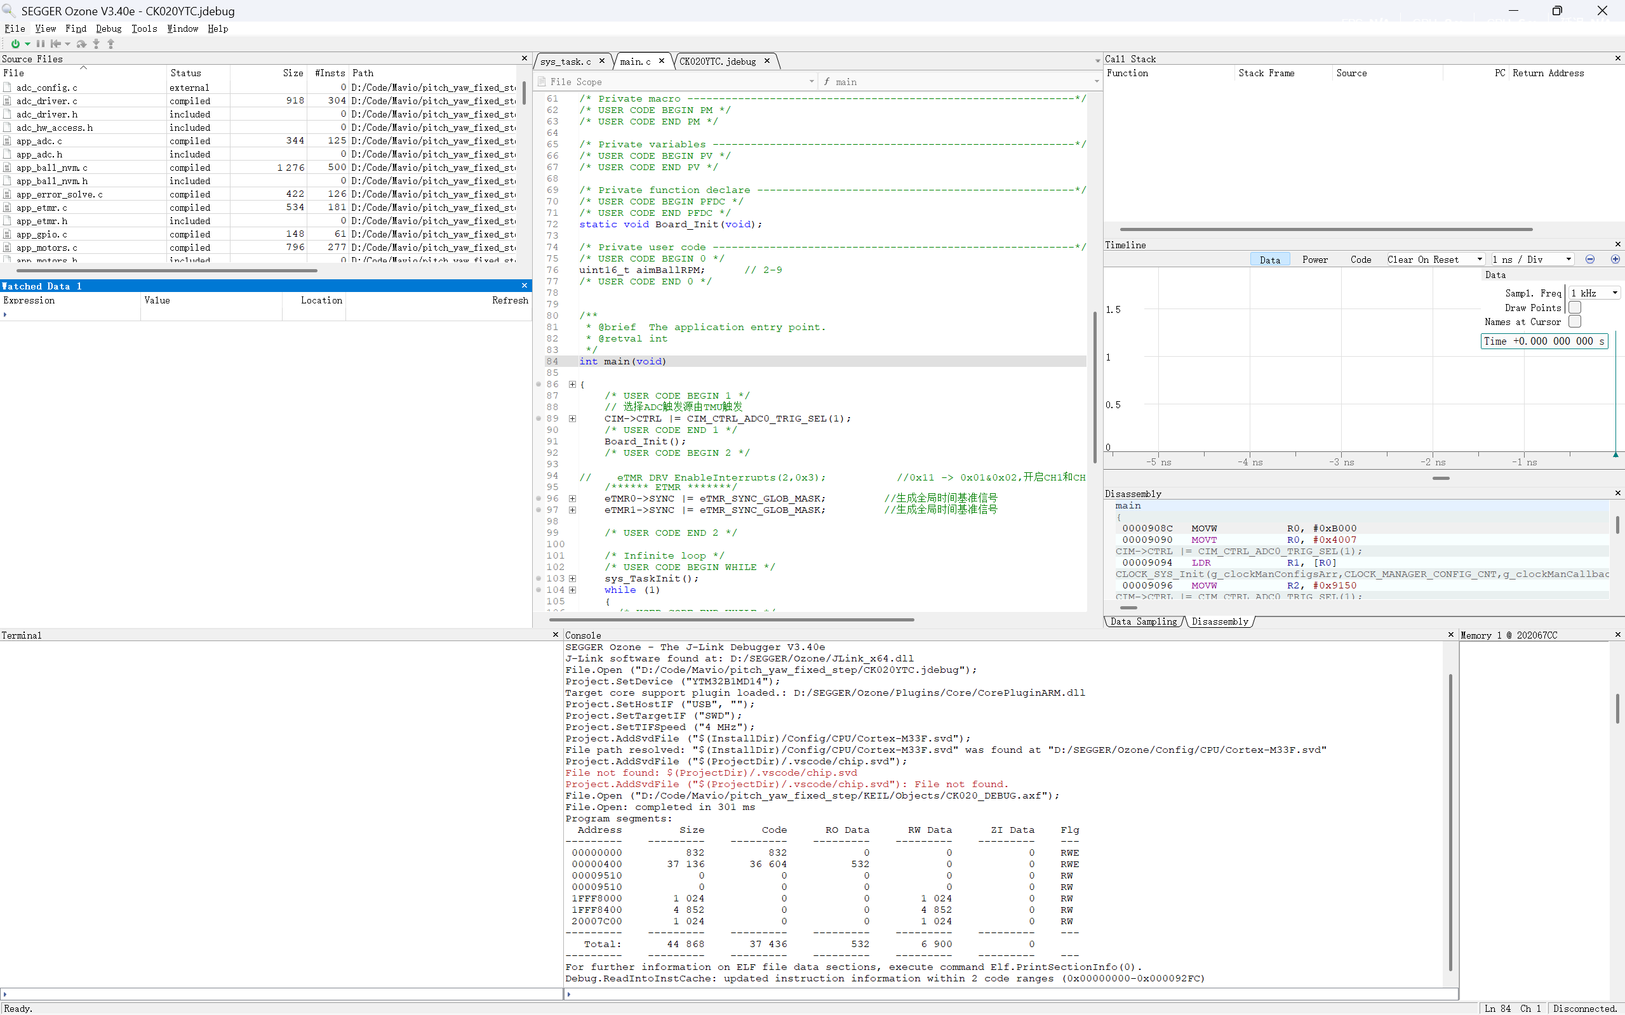Toggle the Names at Cursor checkbox
Image resolution: width=1625 pixels, height=1015 pixels.
tap(1575, 322)
